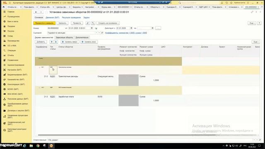Switch to Результат проведения tab
Image resolution: width=265 pixels, height=149 pixels.
(71, 17)
